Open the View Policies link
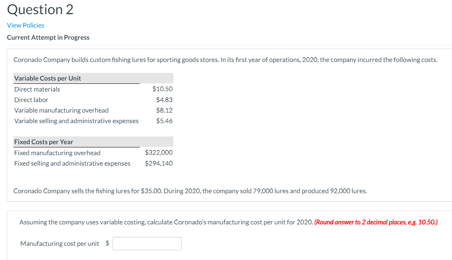452x260 pixels. click(x=25, y=25)
